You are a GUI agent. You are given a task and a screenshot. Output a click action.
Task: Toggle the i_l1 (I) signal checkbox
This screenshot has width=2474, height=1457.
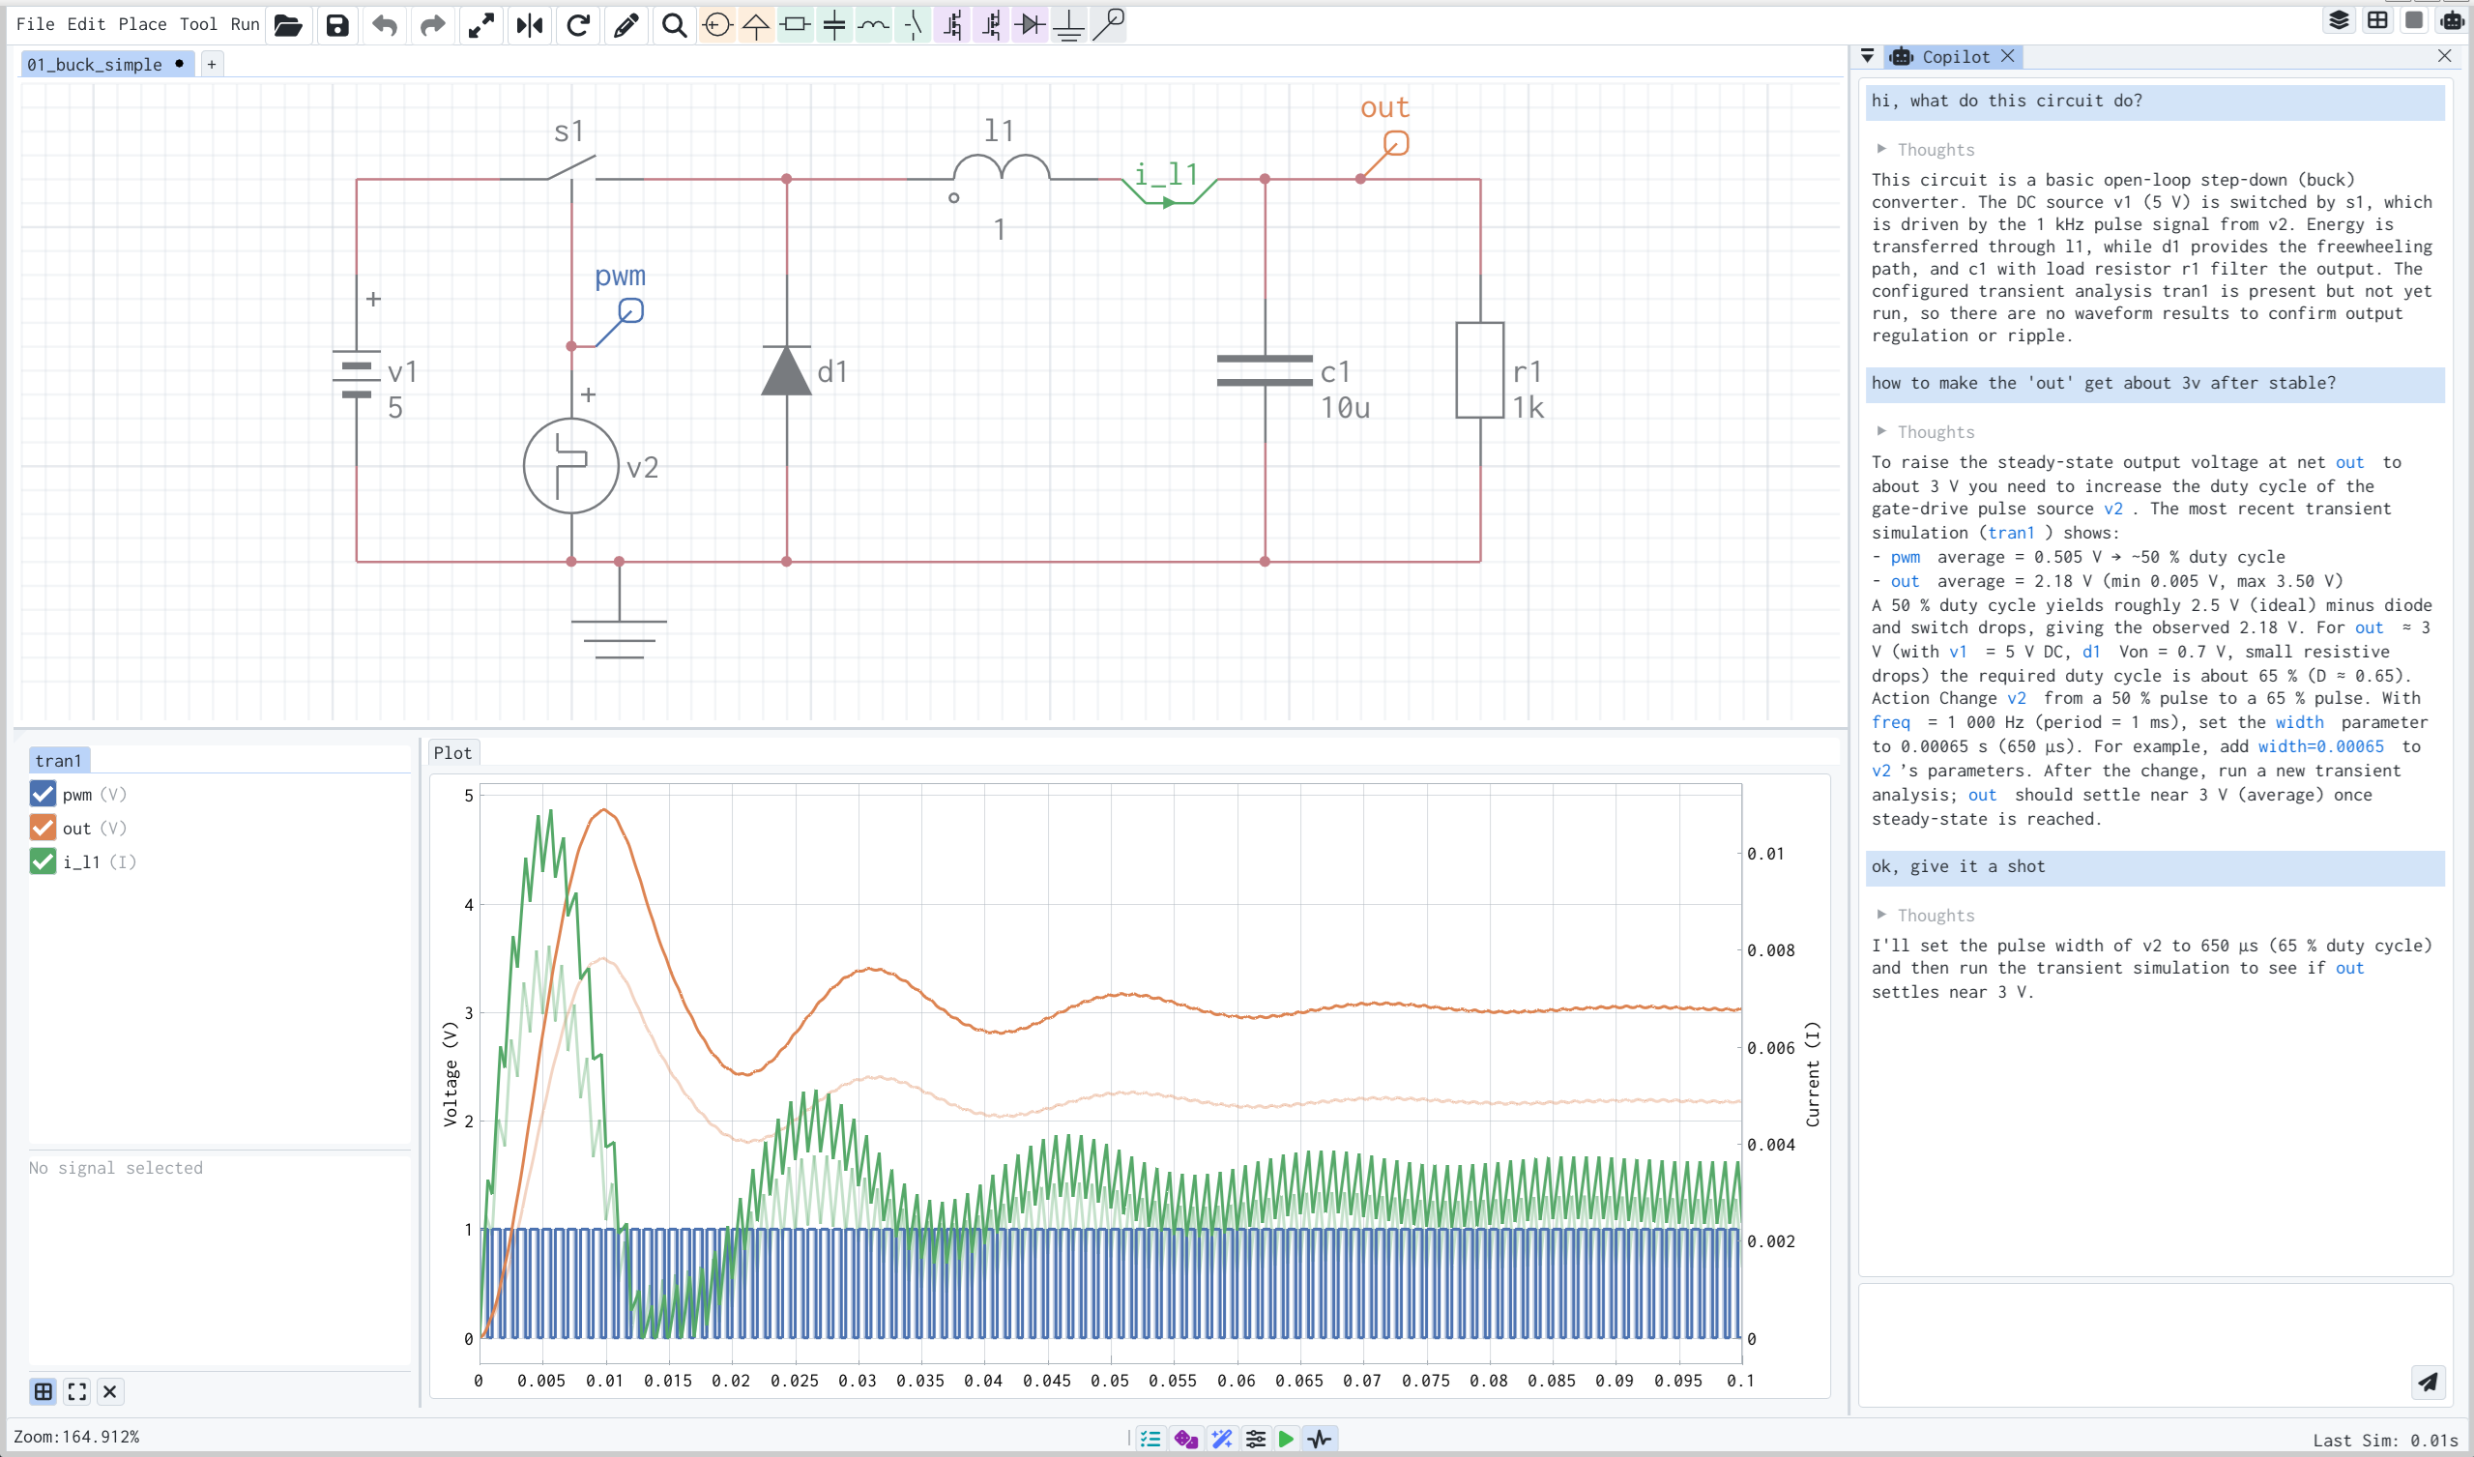pyautogui.click(x=43, y=861)
